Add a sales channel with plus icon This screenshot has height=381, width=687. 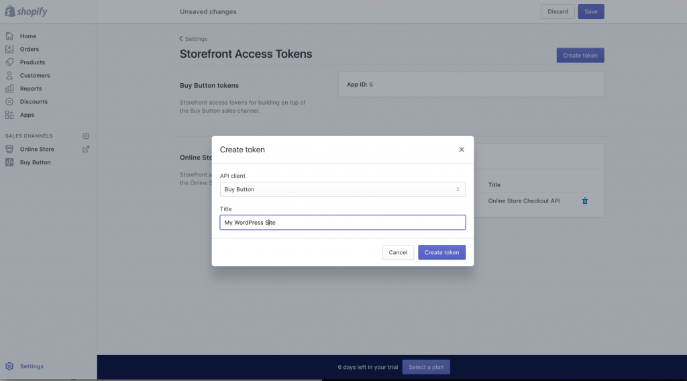pyautogui.click(x=86, y=135)
